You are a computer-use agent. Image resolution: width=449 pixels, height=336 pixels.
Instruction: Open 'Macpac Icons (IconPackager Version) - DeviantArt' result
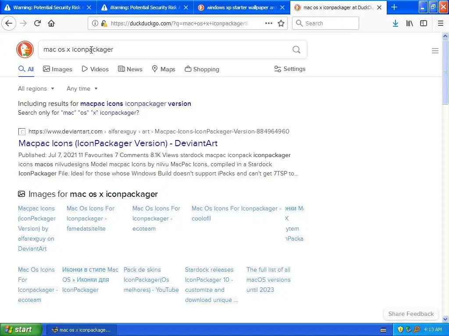118,143
